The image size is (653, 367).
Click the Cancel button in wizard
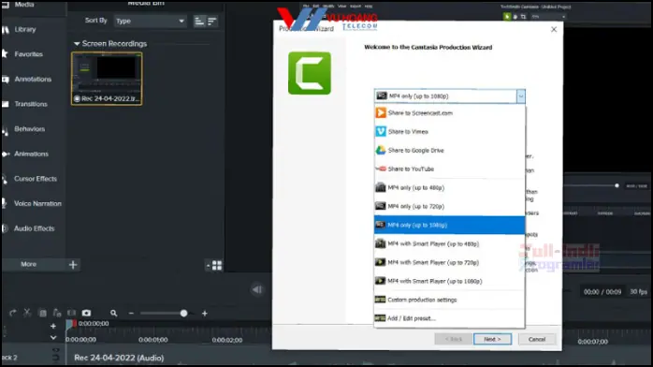(x=537, y=339)
